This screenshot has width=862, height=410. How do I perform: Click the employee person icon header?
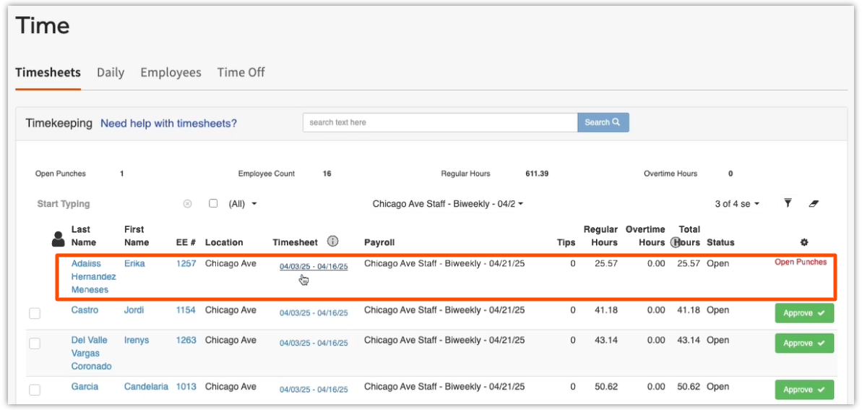(59, 238)
